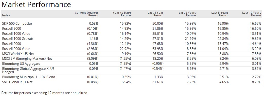The height and width of the screenshot is (96, 264).
Task: Select the Last 1 Year Return header
Action: [x=155, y=14]
